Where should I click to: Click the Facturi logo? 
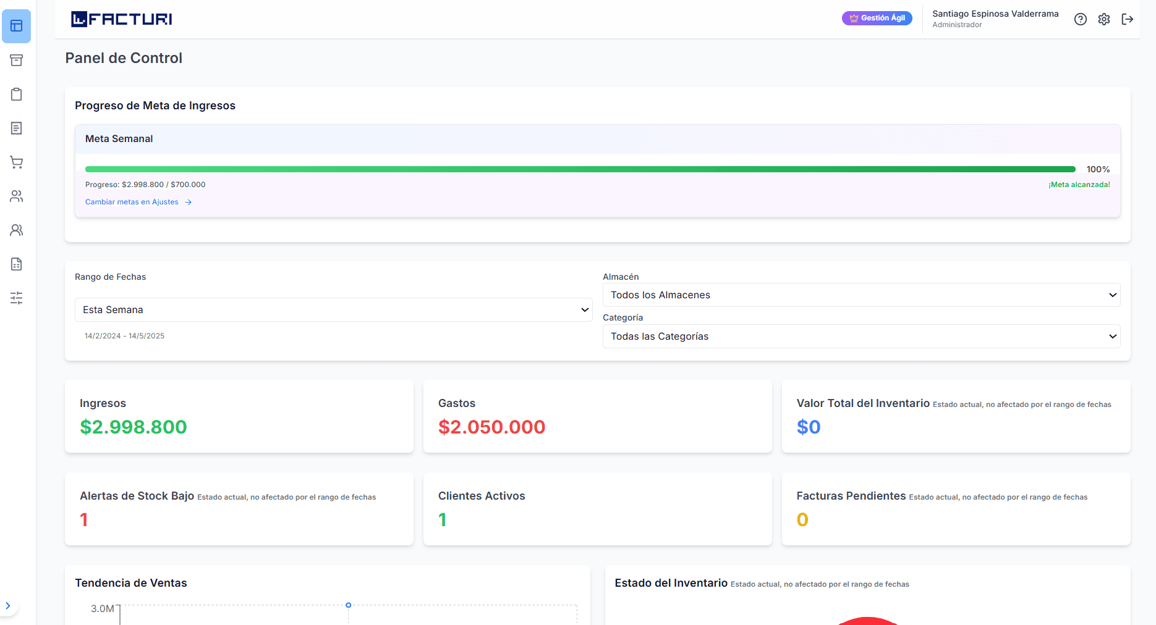122,19
